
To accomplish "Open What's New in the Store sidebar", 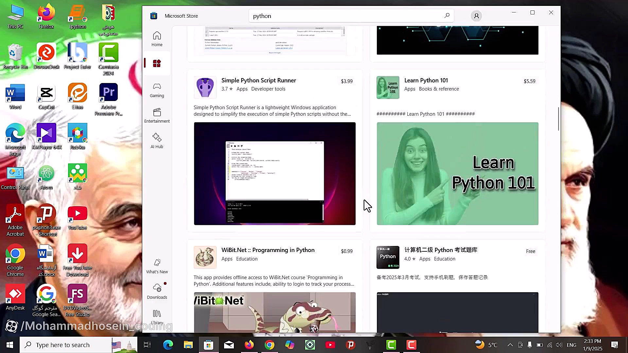I will click(x=157, y=266).
